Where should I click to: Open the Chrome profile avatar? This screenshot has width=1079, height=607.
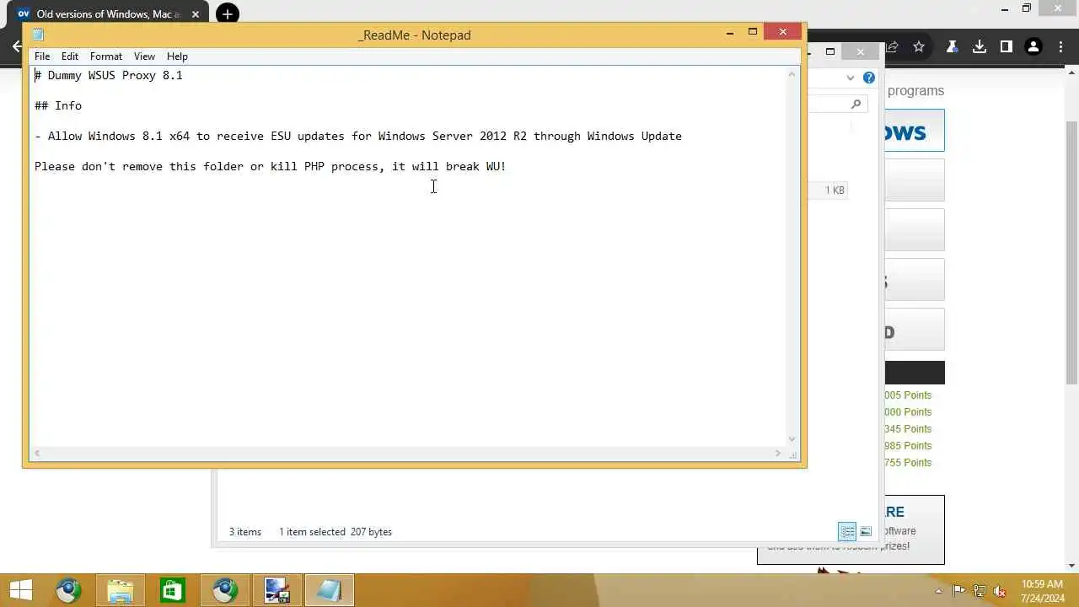(x=1033, y=47)
